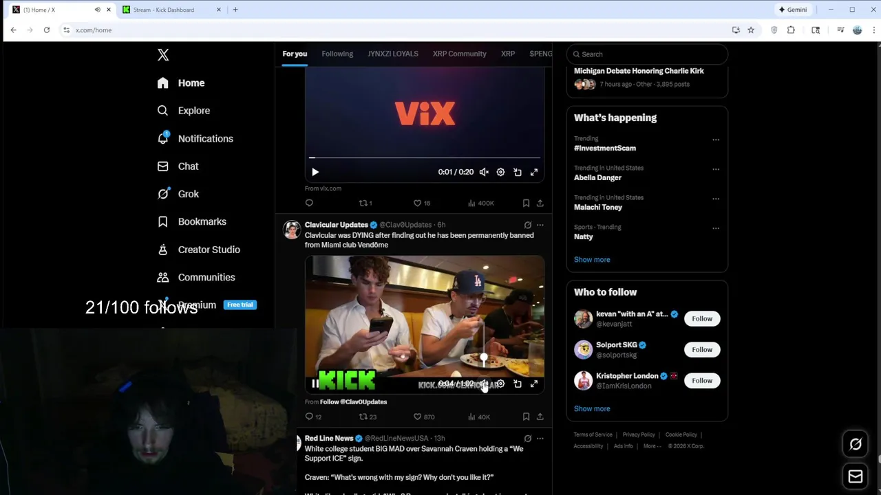Enter fullscreen on ViX video
881x495 pixels.
(x=534, y=172)
